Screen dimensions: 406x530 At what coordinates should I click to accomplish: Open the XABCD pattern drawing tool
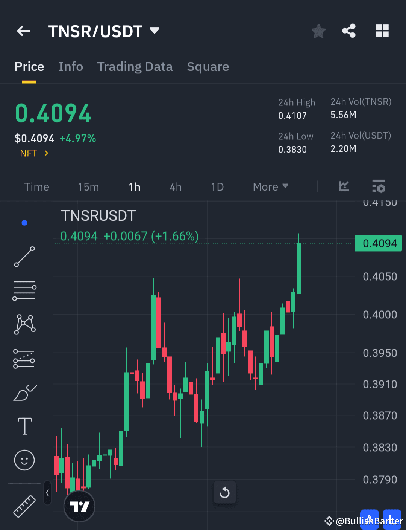(x=24, y=324)
